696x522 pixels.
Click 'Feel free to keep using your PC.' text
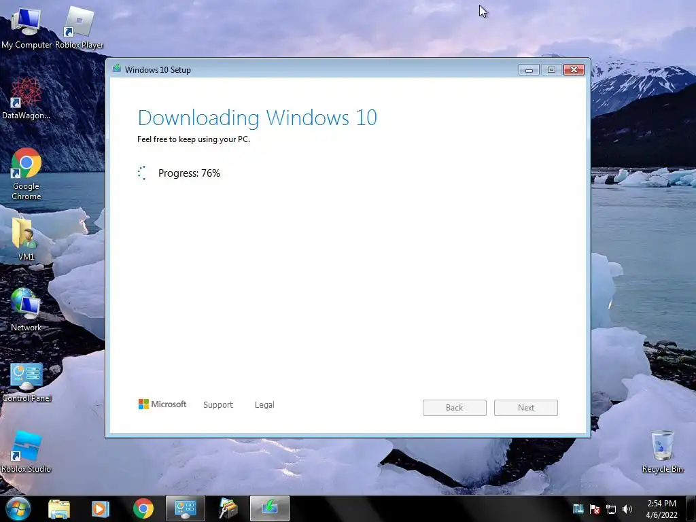coord(194,139)
